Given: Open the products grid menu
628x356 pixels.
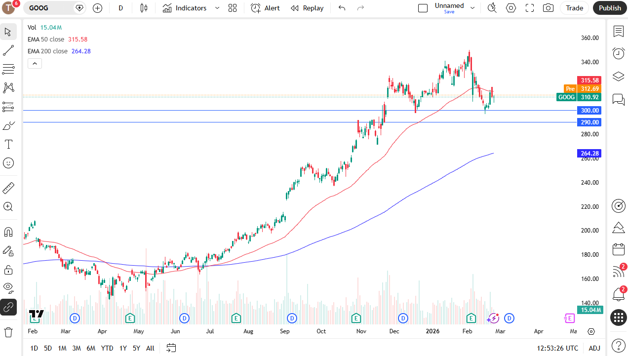Looking at the screenshot, I should click(x=619, y=317).
